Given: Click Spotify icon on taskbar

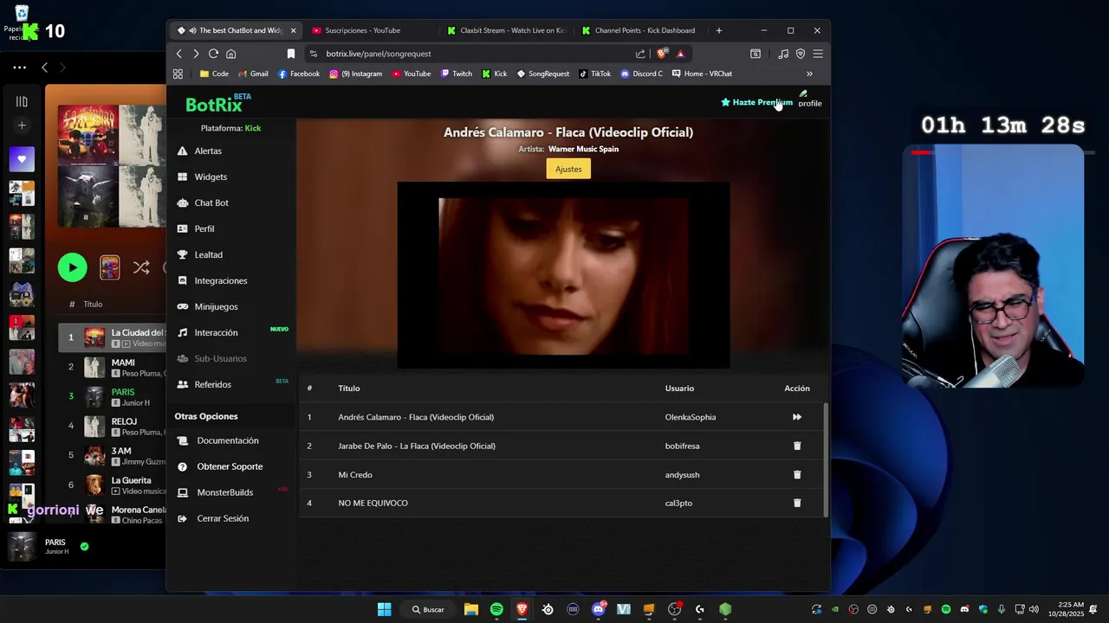Looking at the screenshot, I should tap(496, 609).
